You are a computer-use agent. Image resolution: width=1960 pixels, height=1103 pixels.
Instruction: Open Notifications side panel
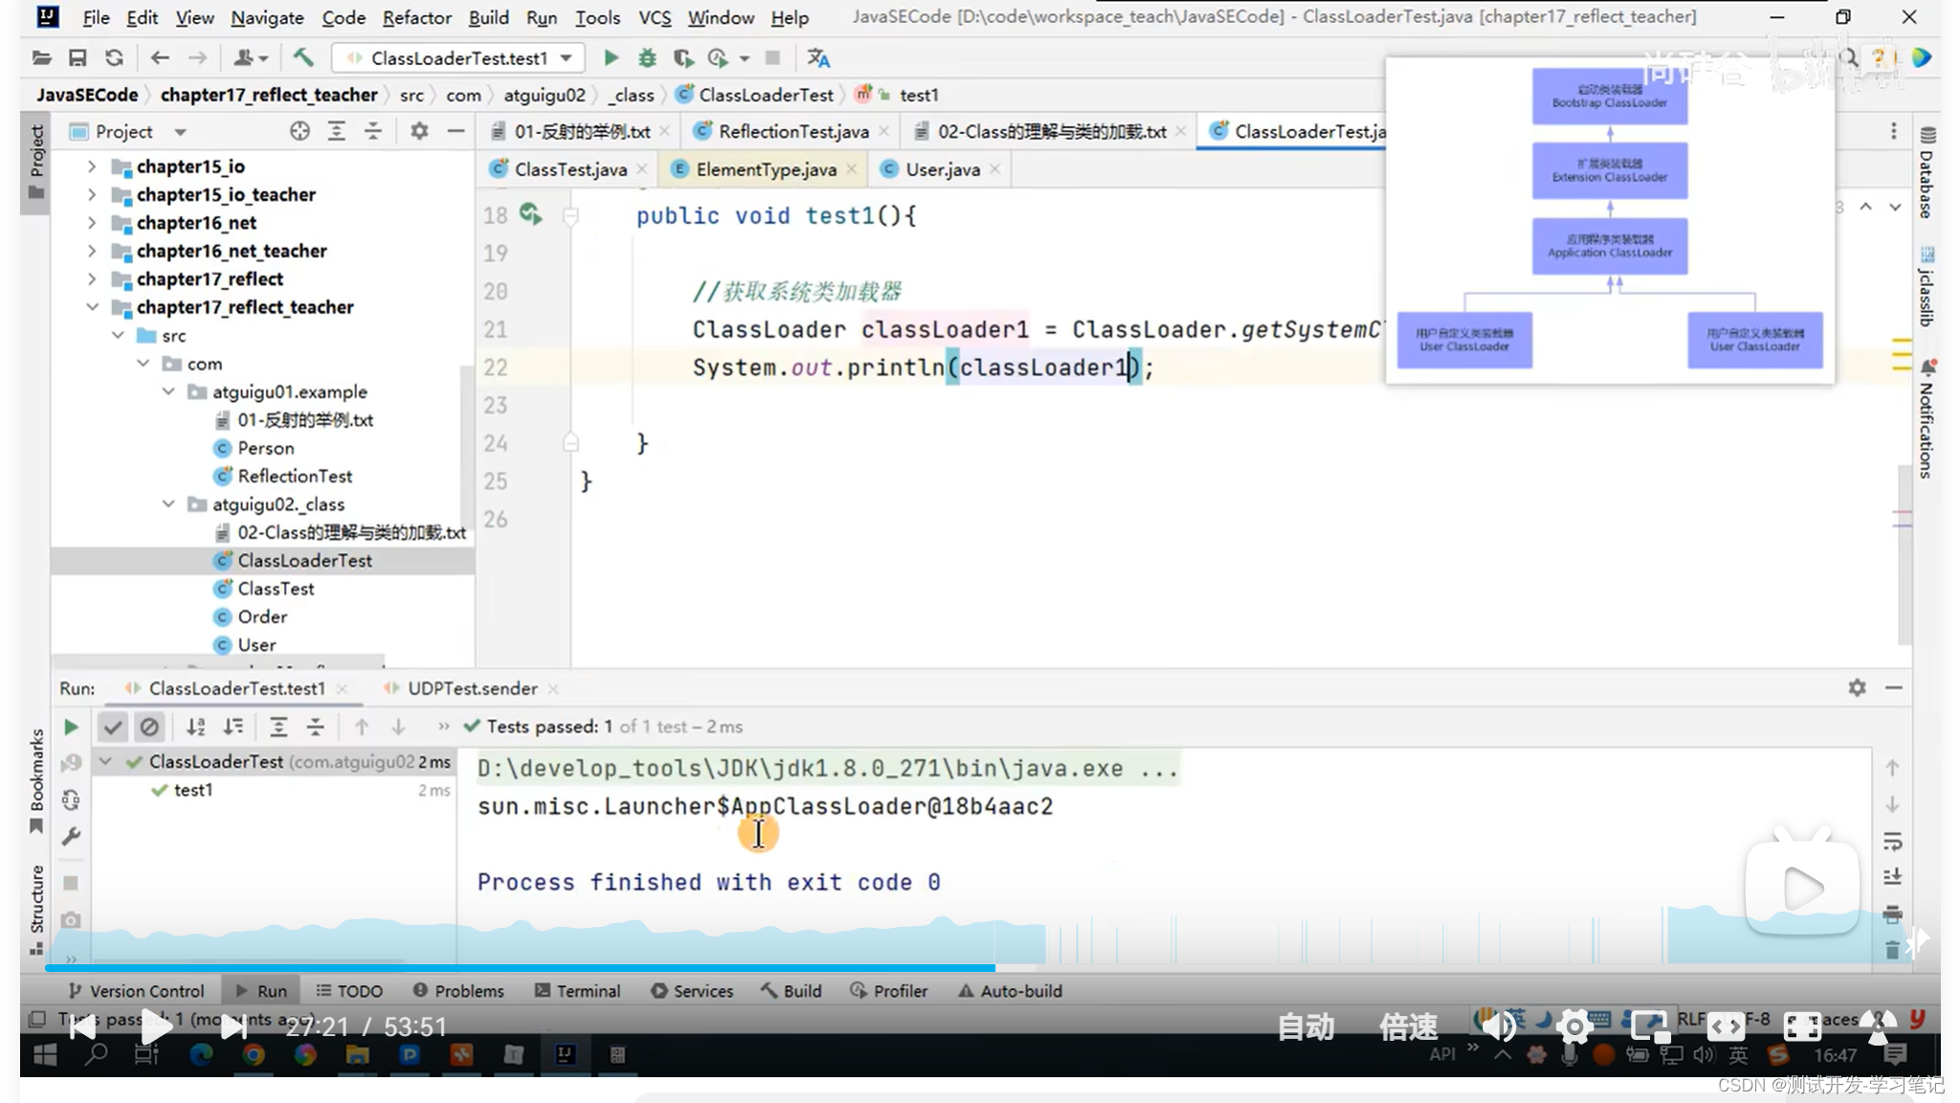(1927, 419)
